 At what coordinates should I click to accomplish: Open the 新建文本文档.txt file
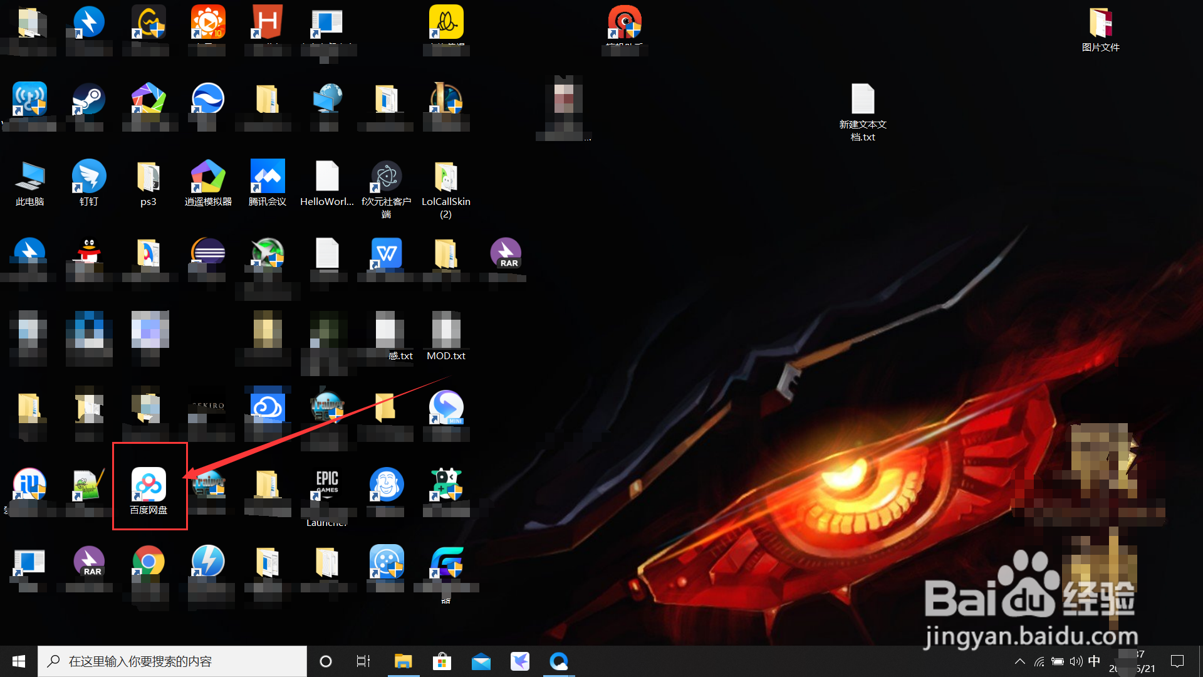[863, 112]
